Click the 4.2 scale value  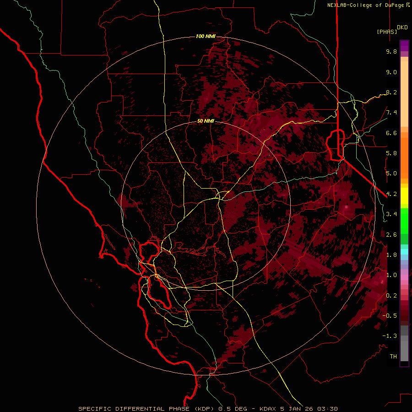[x=391, y=194]
